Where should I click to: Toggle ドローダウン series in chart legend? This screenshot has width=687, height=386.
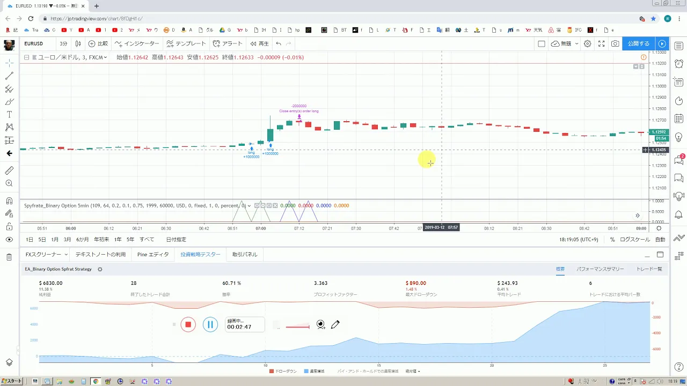pyautogui.click(x=283, y=371)
